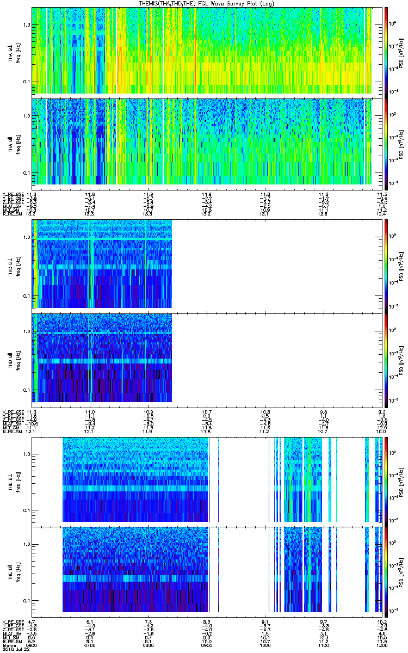Click the PSD color bar beside THE B∥
This screenshot has height=653, width=408.
click(386, 571)
